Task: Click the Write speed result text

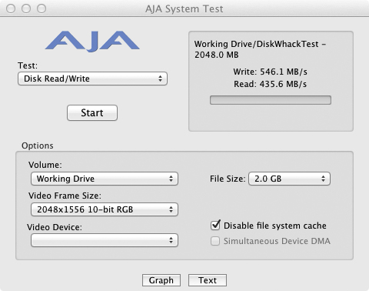Action: [x=271, y=72]
